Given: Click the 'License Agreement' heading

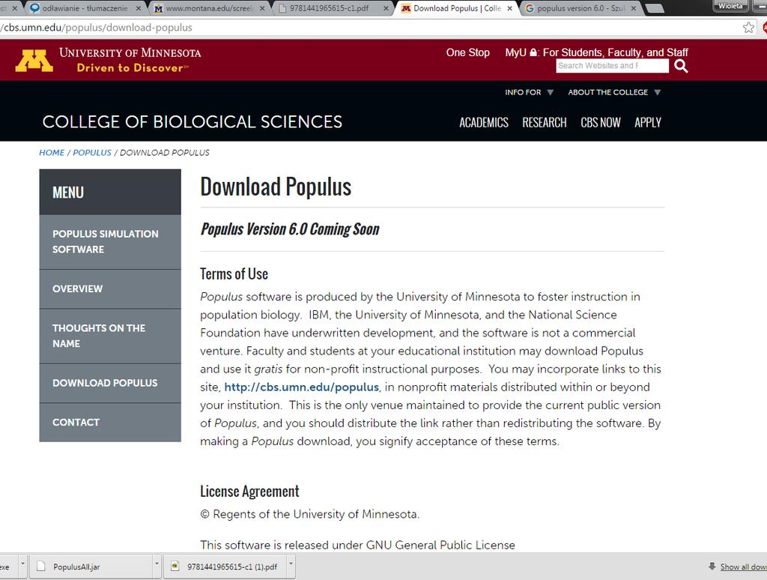Looking at the screenshot, I should pyautogui.click(x=249, y=492).
